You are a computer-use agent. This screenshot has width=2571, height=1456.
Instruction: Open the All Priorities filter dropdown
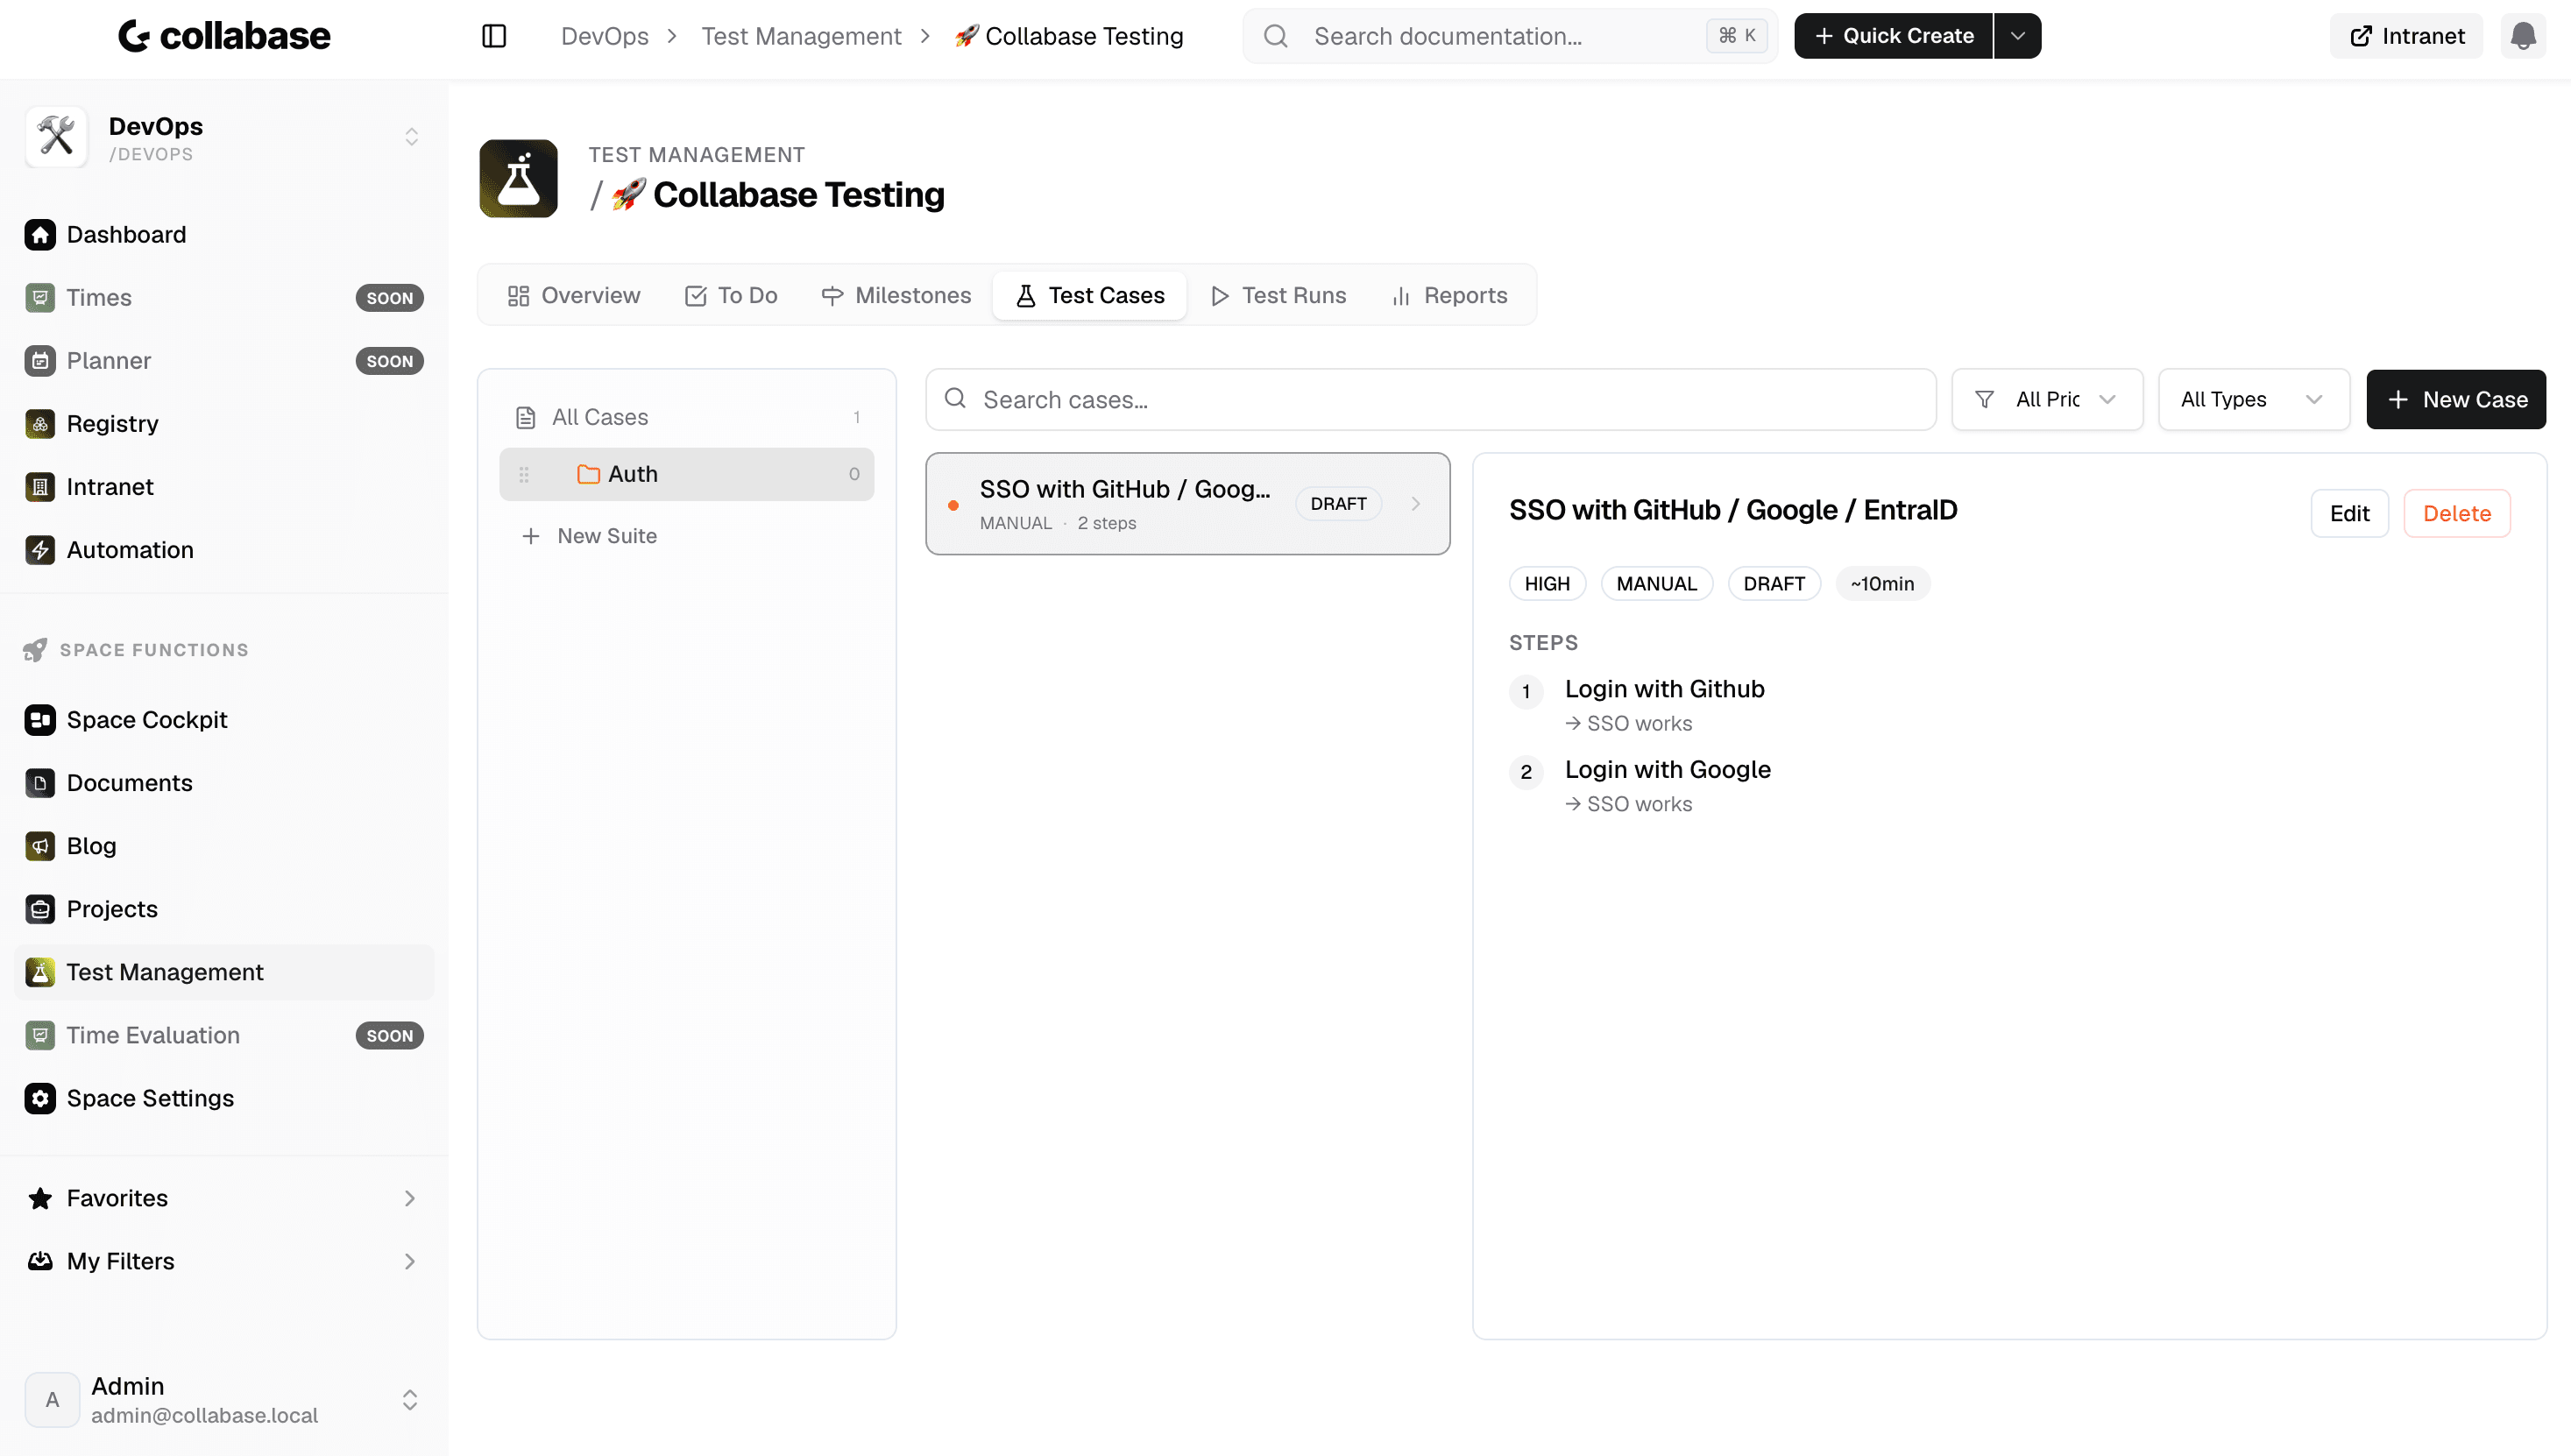[x=2046, y=399]
